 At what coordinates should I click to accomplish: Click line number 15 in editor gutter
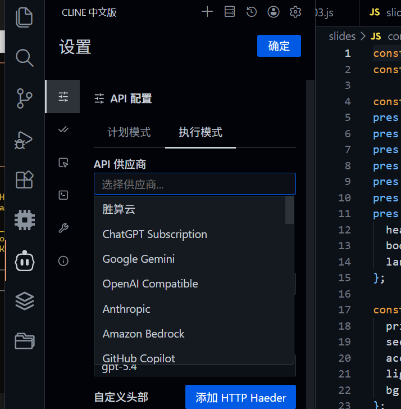pos(344,278)
